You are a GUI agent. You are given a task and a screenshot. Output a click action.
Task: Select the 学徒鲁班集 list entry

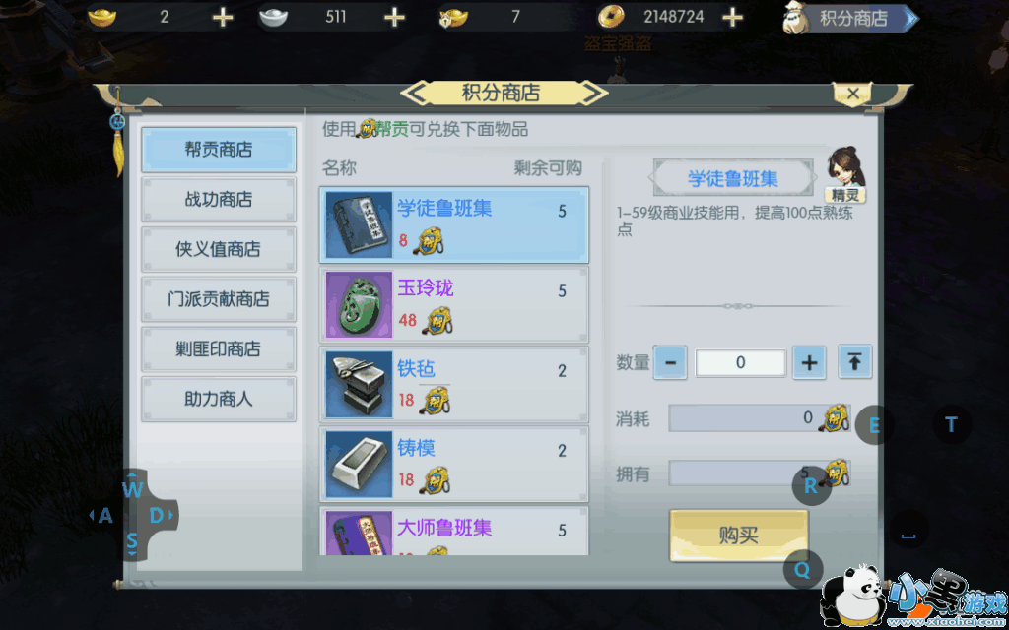click(453, 225)
